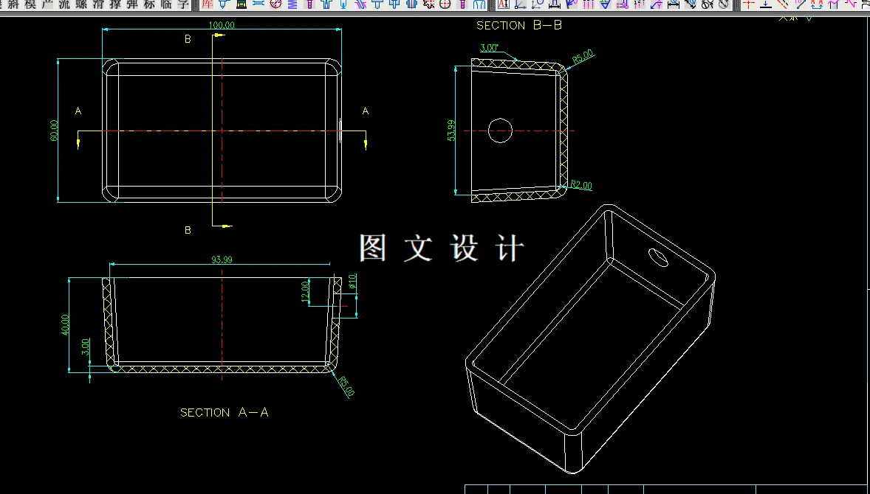Select the SECTION B-B label
The height and width of the screenshot is (494, 870).
pos(519,26)
